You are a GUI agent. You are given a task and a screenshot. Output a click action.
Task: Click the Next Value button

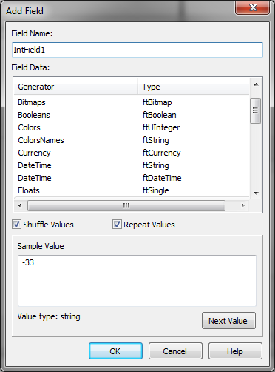point(228,321)
